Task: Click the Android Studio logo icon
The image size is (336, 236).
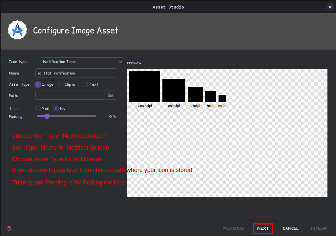Action: [x=17, y=30]
